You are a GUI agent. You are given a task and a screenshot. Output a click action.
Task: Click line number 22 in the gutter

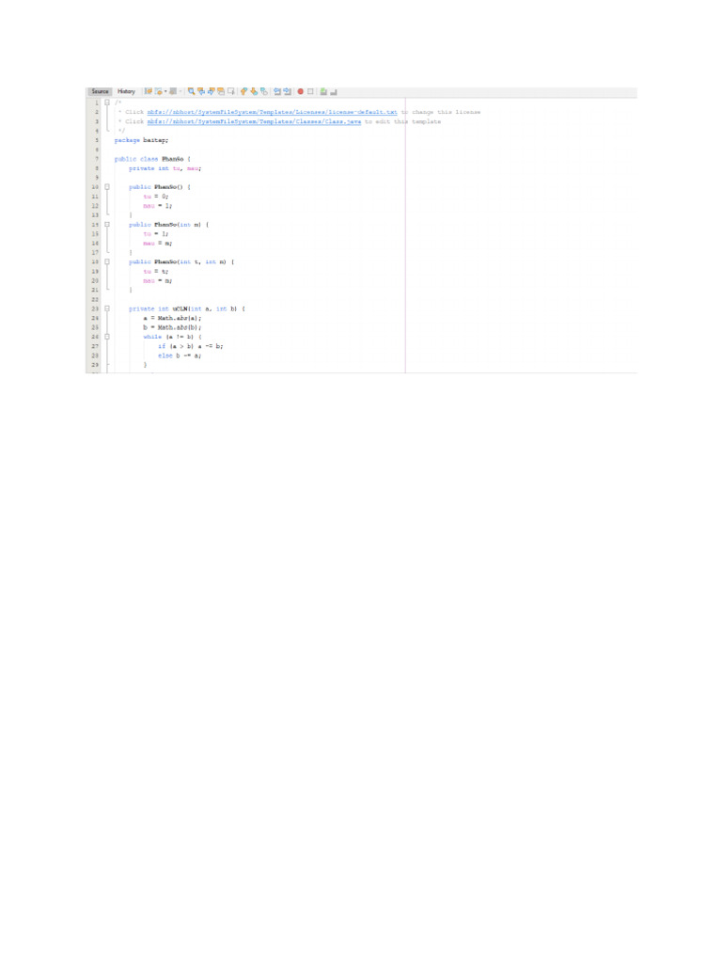95,299
